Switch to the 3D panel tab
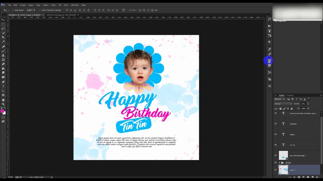 (275, 96)
